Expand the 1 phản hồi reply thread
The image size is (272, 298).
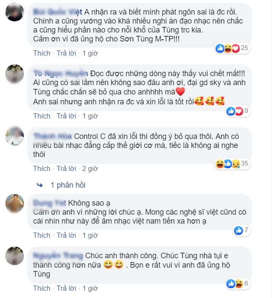pos(68,185)
